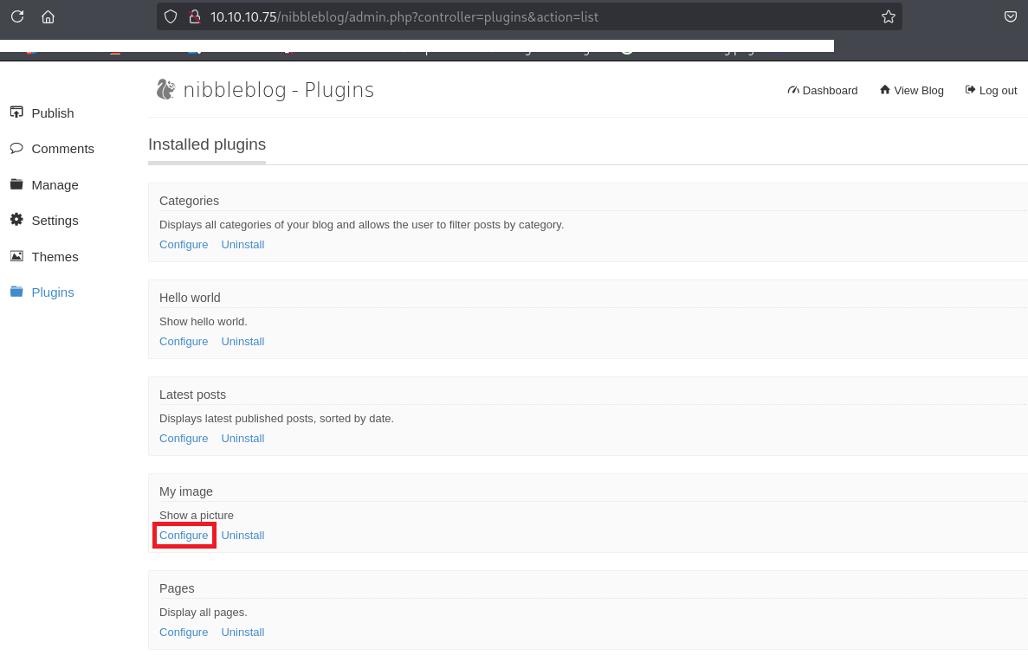Viewport: 1028px width, 655px height.
Task: Click the Publish sidebar icon
Action: (16, 112)
